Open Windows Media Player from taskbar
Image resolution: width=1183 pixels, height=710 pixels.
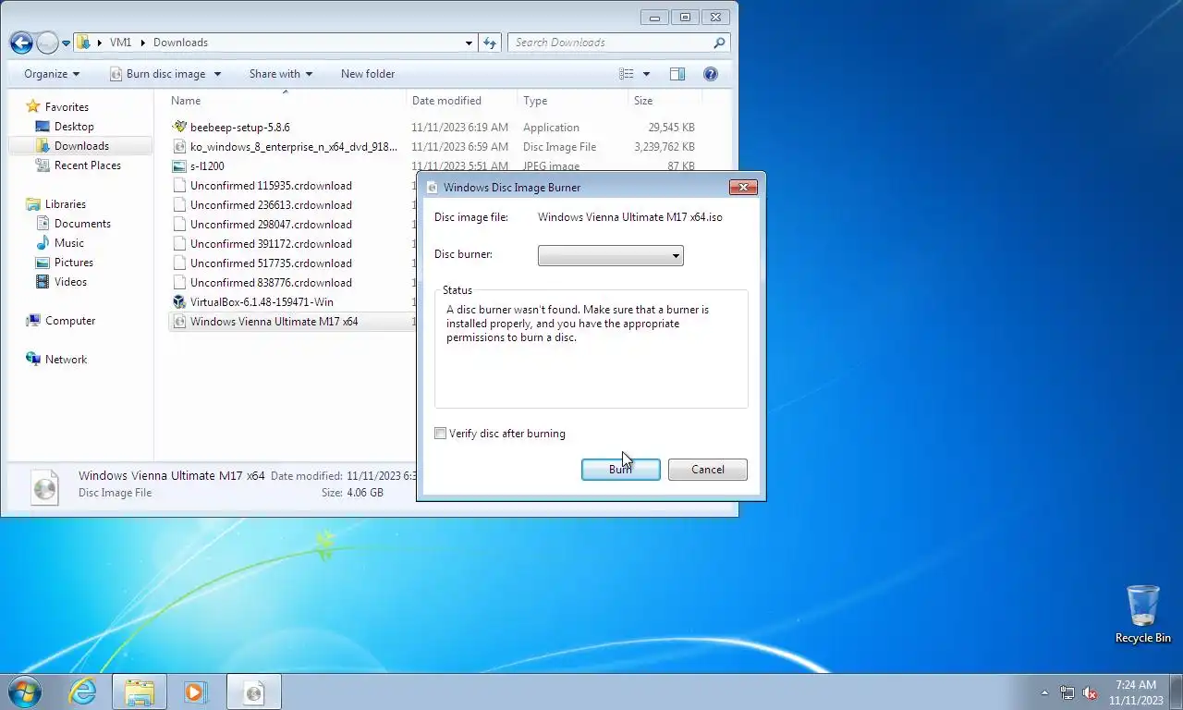point(195,692)
